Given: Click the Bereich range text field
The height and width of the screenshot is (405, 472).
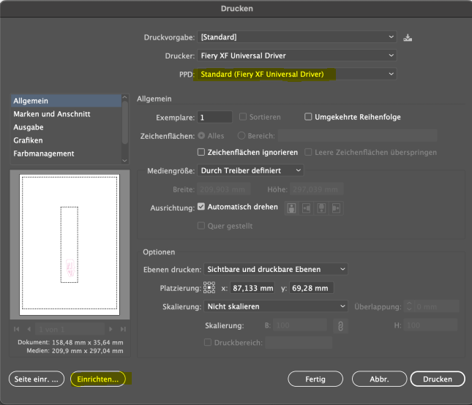Looking at the screenshot, I should [x=357, y=135].
